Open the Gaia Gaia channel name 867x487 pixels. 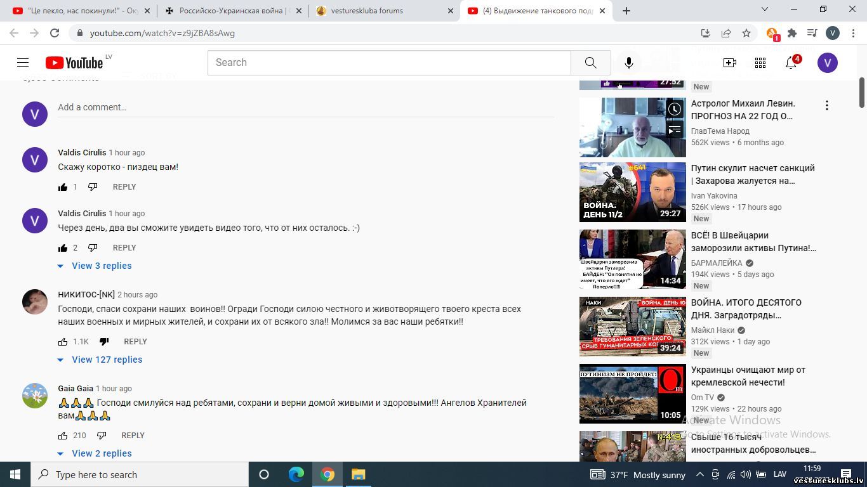tap(76, 389)
